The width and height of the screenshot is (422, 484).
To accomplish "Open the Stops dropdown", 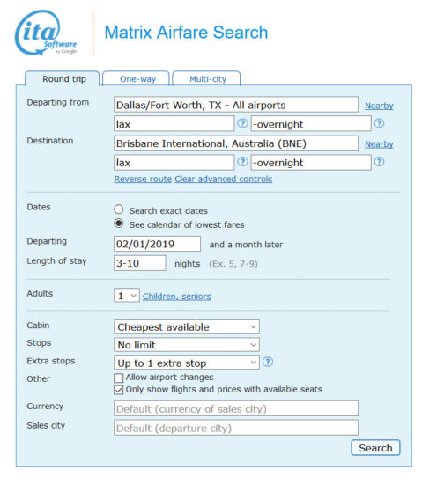I will [x=187, y=345].
